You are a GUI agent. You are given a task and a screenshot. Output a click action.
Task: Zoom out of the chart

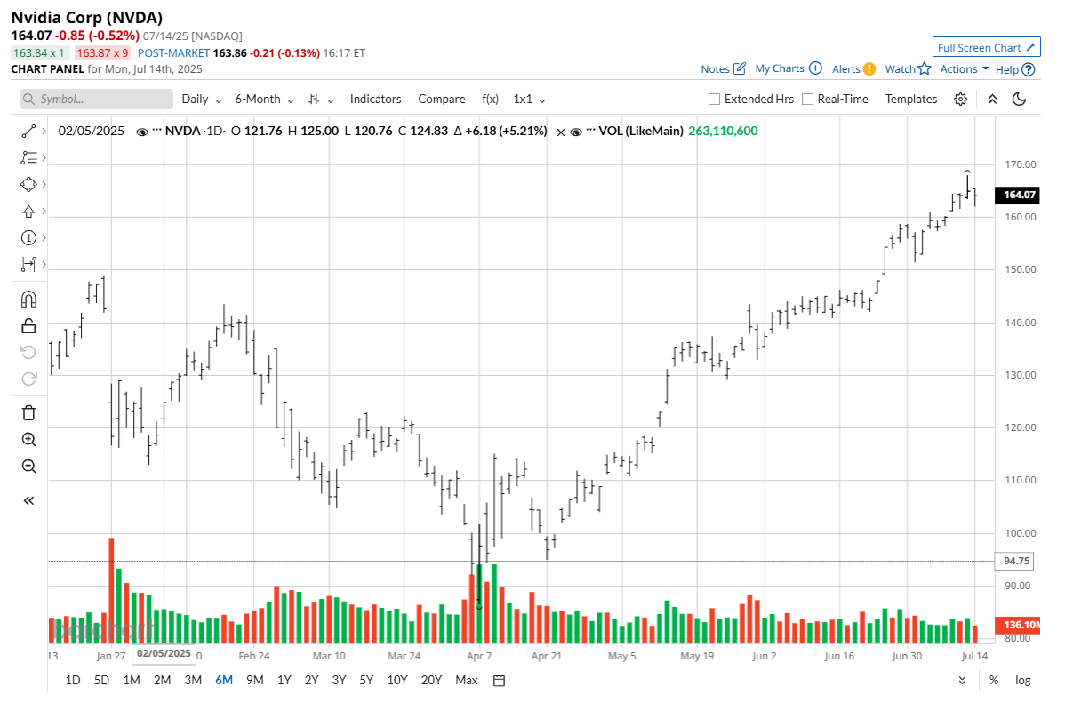click(x=28, y=466)
